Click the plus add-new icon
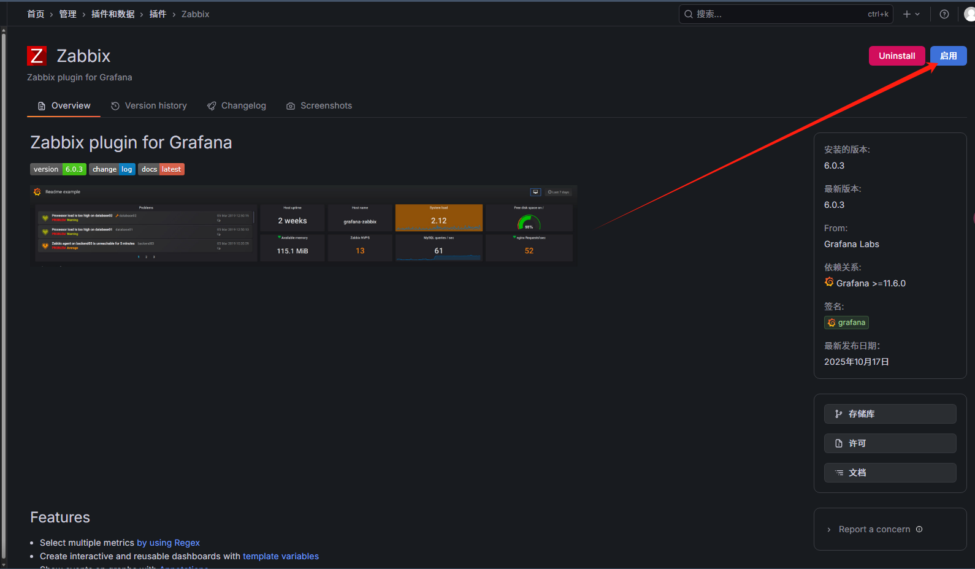The width and height of the screenshot is (975, 569). click(x=907, y=14)
